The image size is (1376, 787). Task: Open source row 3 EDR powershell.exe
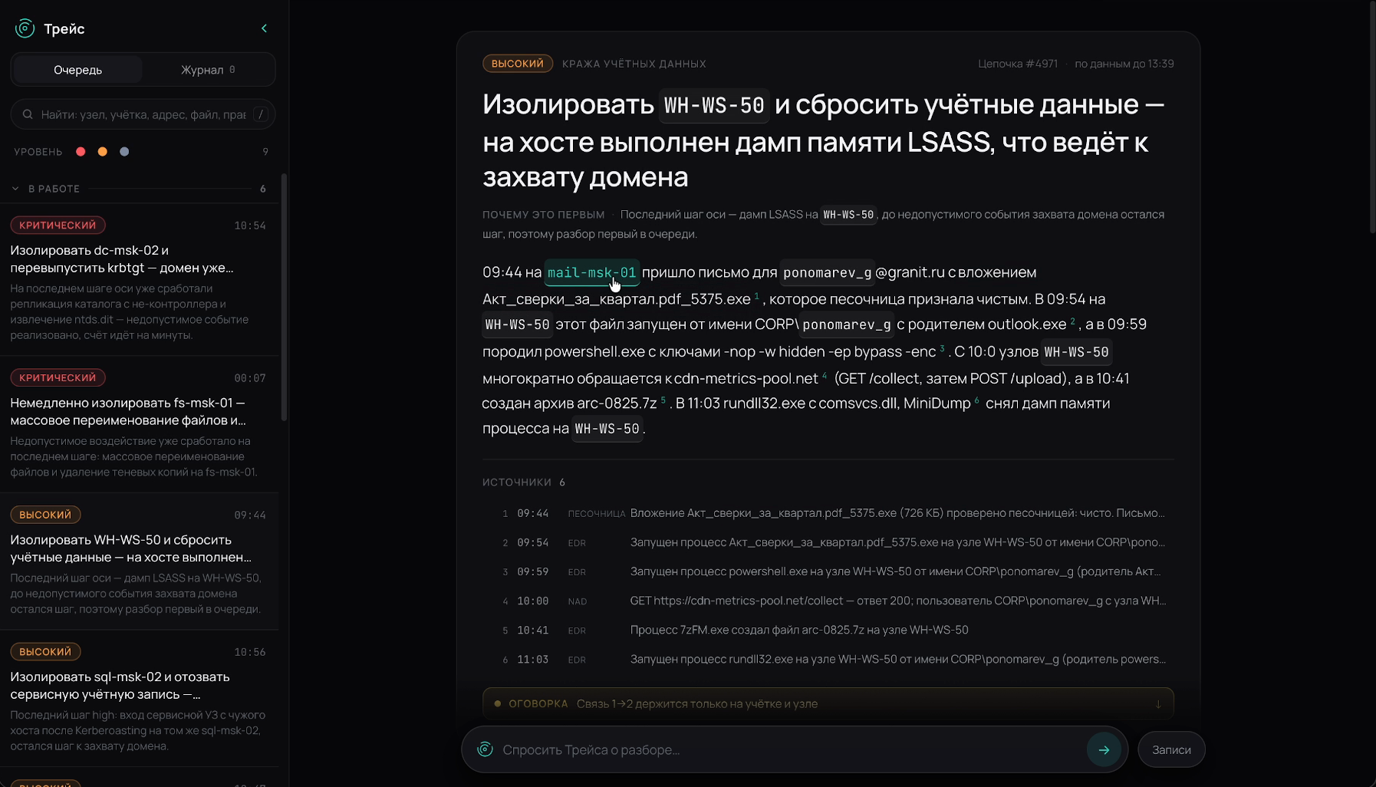(x=828, y=571)
